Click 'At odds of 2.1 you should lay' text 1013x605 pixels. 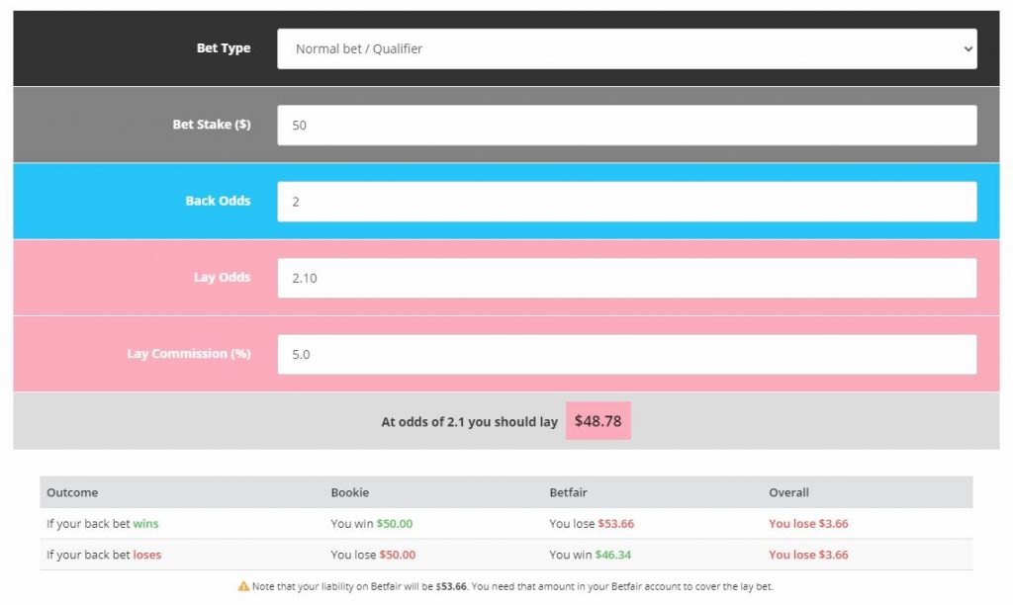469,422
